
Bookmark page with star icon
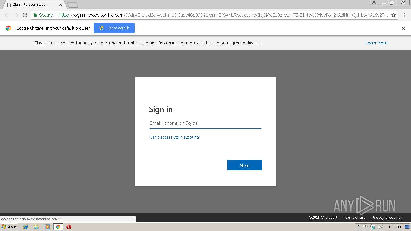(x=394, y=15)
